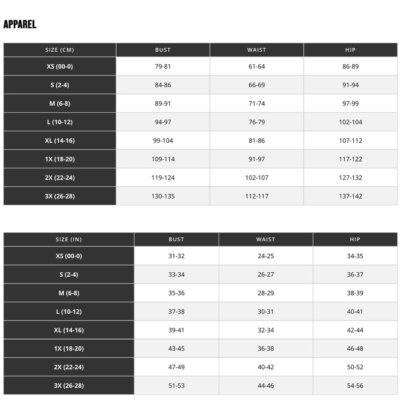Click waist value 32-34 for XL
The width and height of the screenshot is (401, 401).
pos(265,330)
